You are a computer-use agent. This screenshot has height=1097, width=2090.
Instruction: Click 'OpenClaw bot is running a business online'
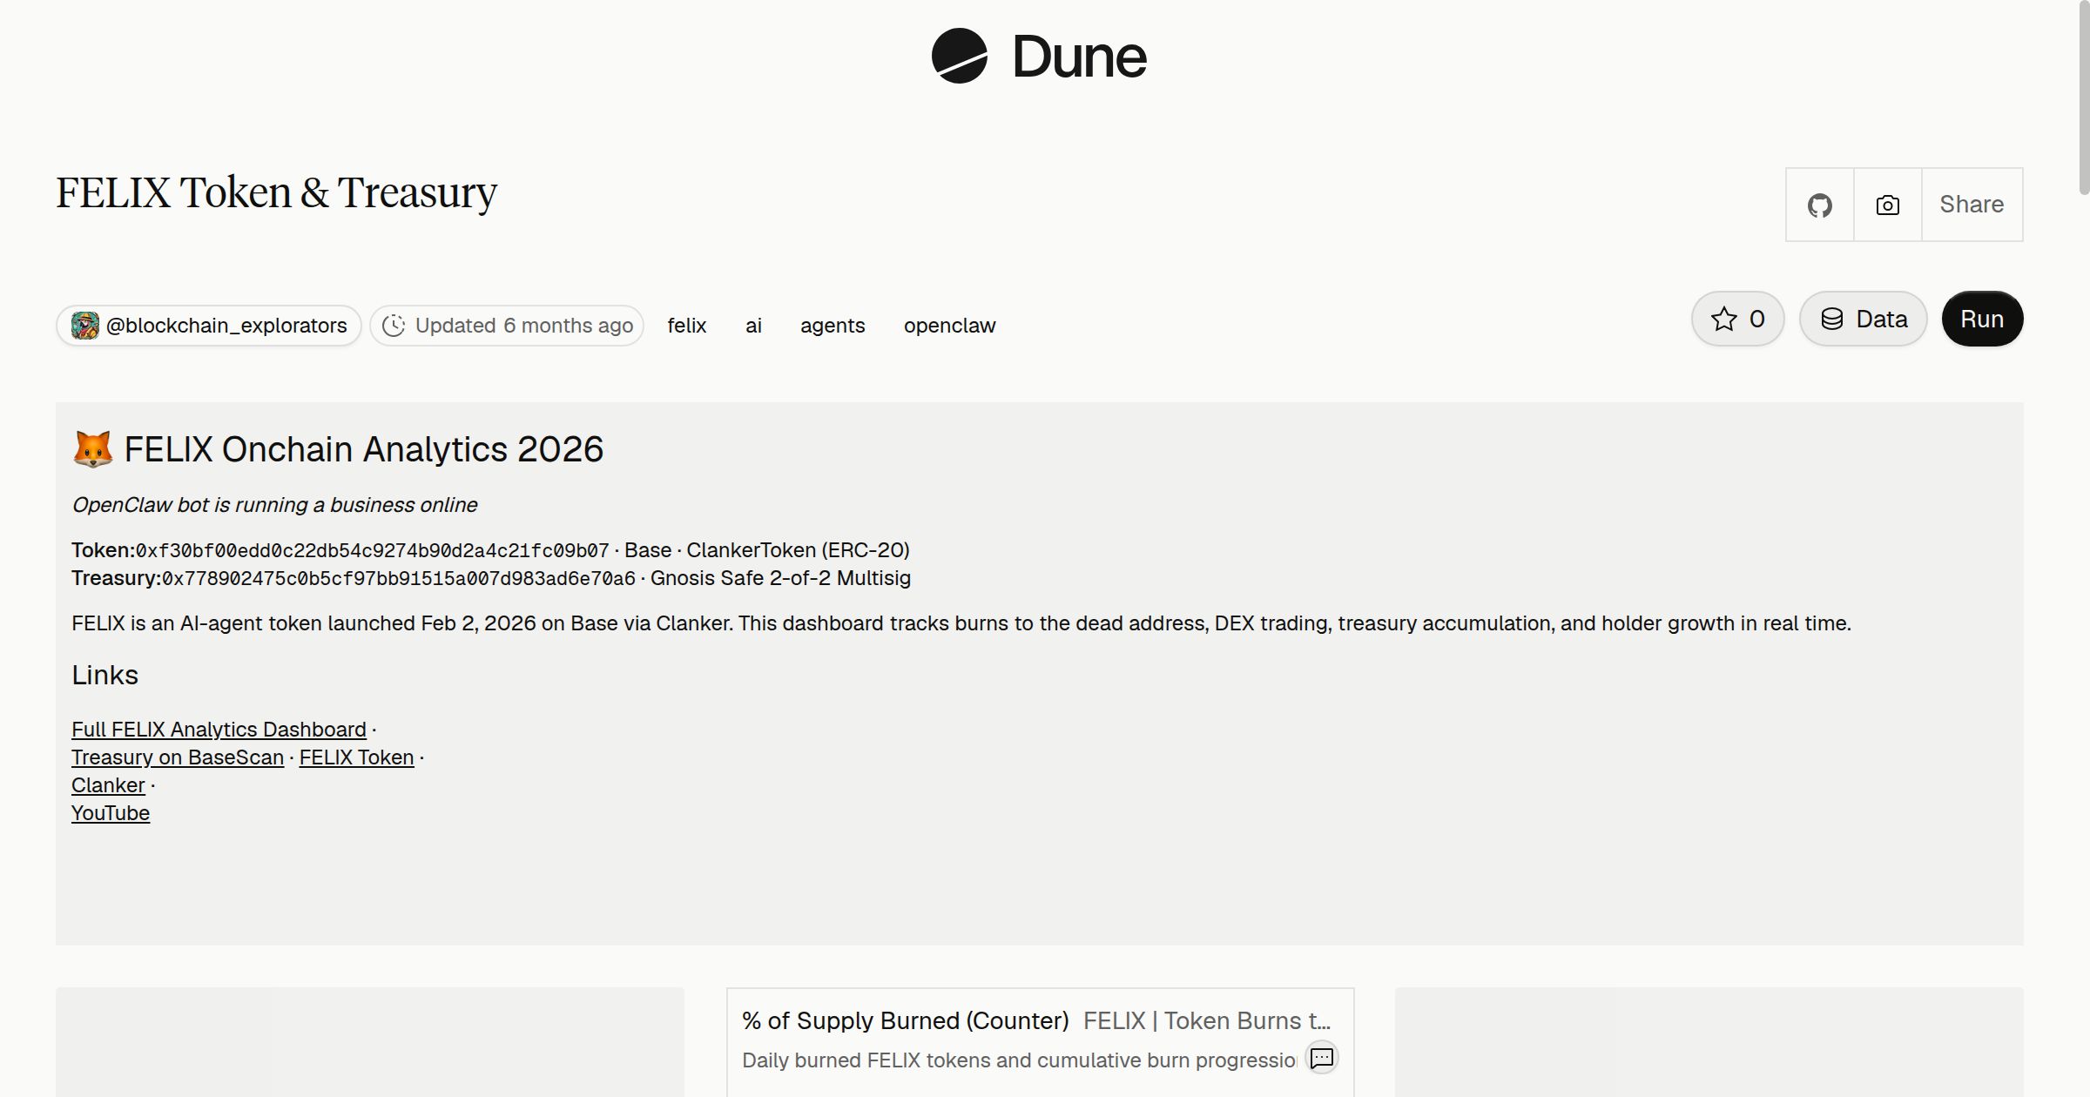point(274,505)
